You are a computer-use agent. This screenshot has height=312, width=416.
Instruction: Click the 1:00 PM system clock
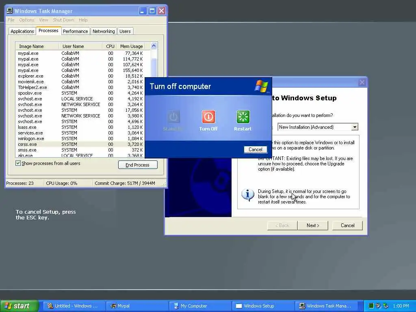point(401,306)
